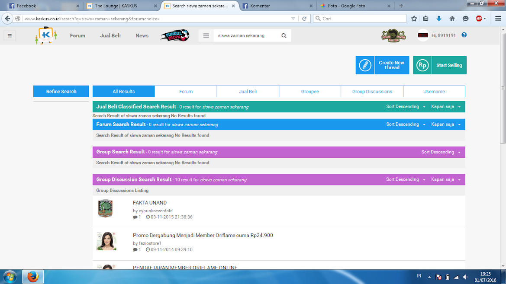The image size is (506, 284).
Task: Reload the page with refresh icon
Action: click(304, 19)
